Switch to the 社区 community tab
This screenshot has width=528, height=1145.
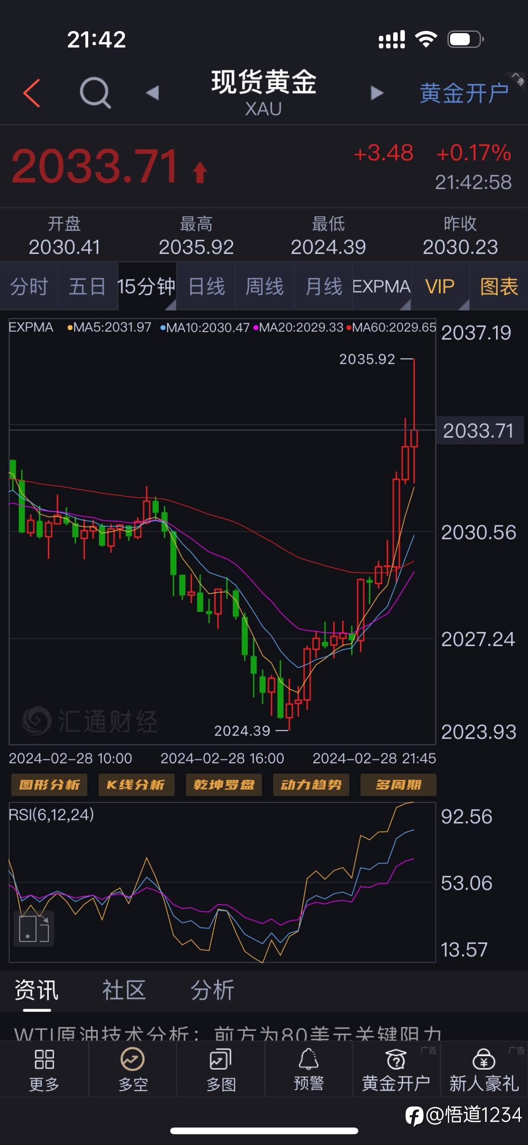tap(124, 990)
